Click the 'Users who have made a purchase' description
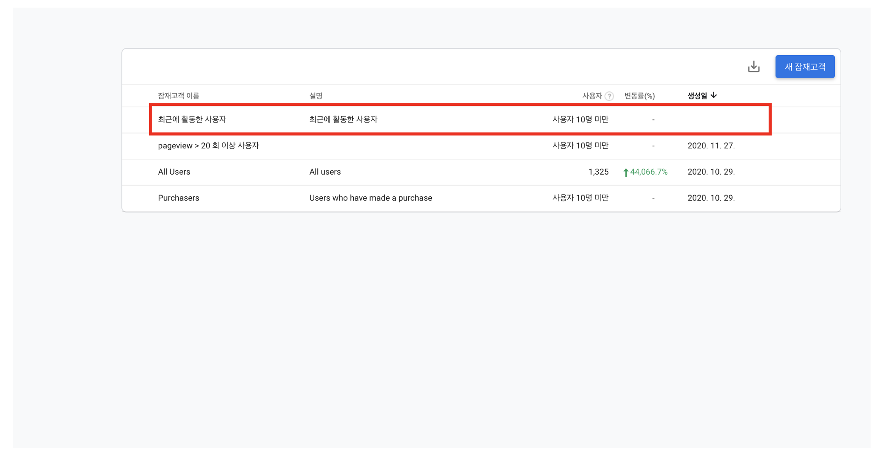Viewport: 882px width, 459px height. coord(370,198)
